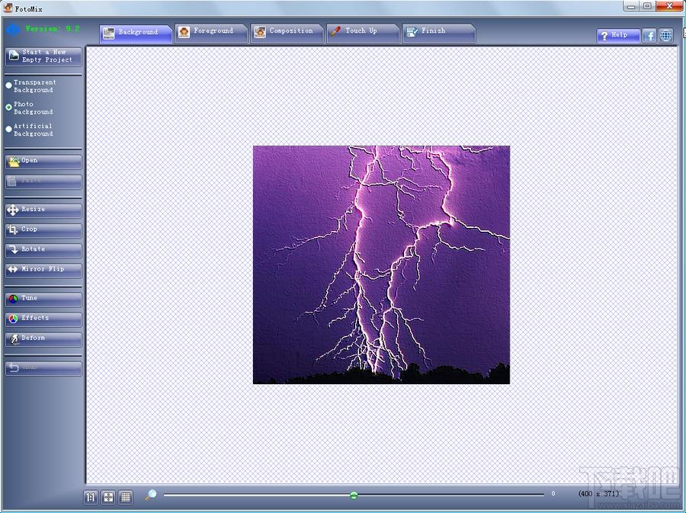Select Transparent Background option
Screen dimensions: 686x513
pyautogui.click(x=30, y=85)
